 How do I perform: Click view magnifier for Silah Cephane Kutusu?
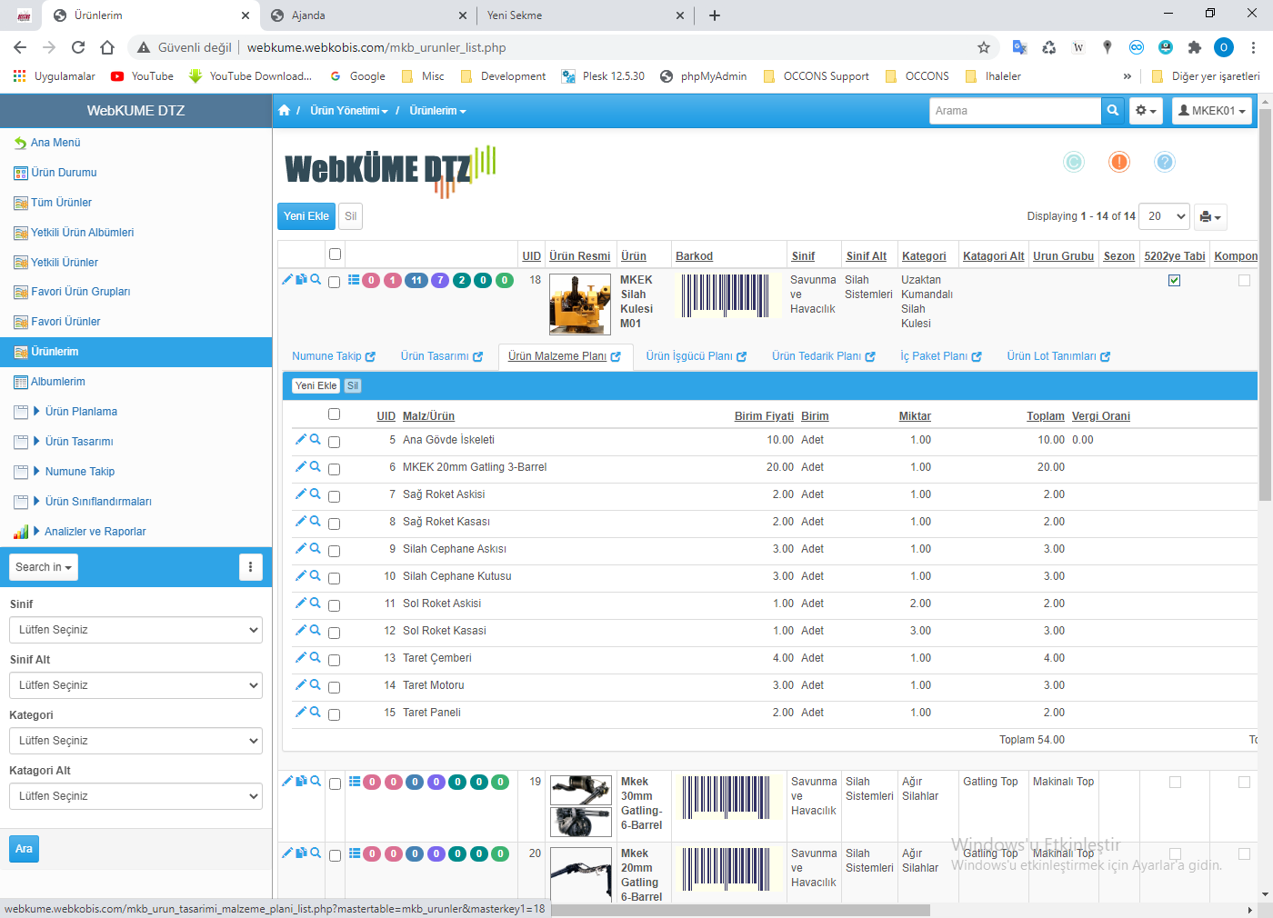(316, 575)
